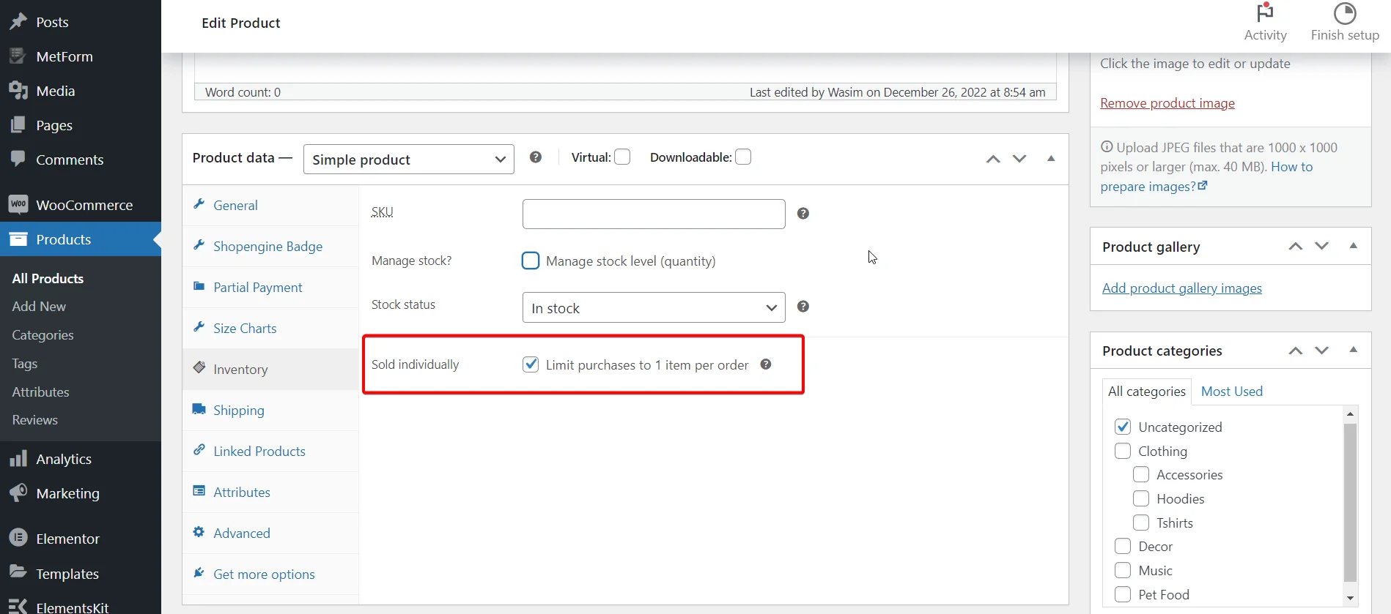The width and height of the screenshot is (1391, 614).
Task: Open Reviews in Products submenu
Action: pyautogui.click(x=34, y=420)
